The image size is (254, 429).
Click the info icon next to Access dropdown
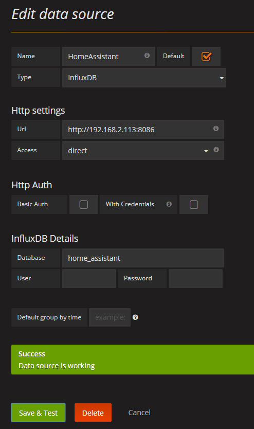click(x=216, y=150)
